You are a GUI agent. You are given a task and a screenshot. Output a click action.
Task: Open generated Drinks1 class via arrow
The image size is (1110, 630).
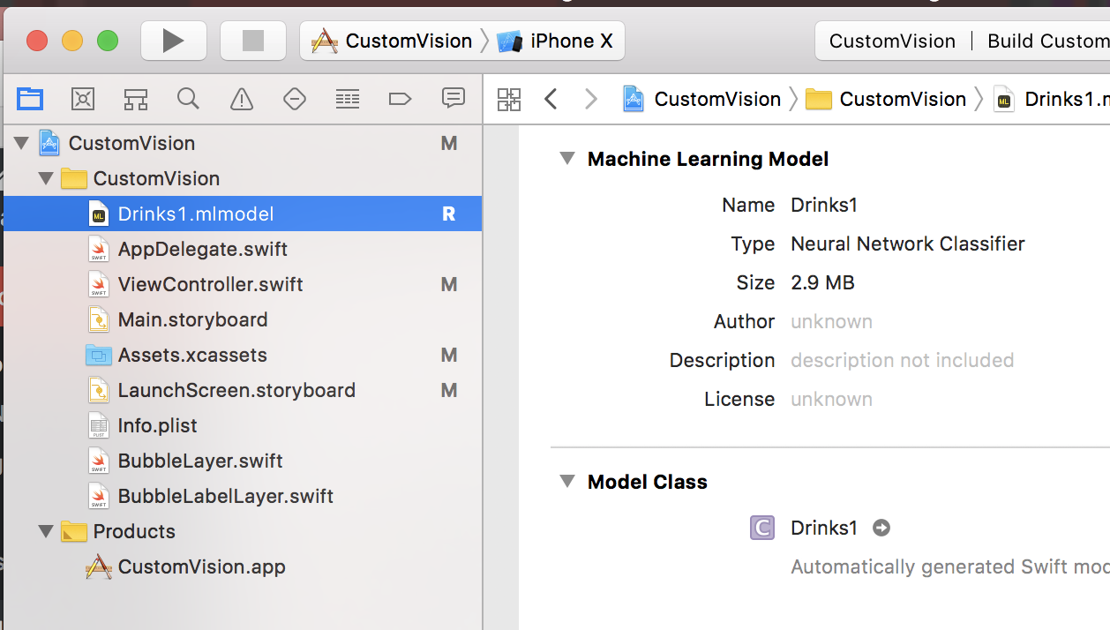(881, 528)
